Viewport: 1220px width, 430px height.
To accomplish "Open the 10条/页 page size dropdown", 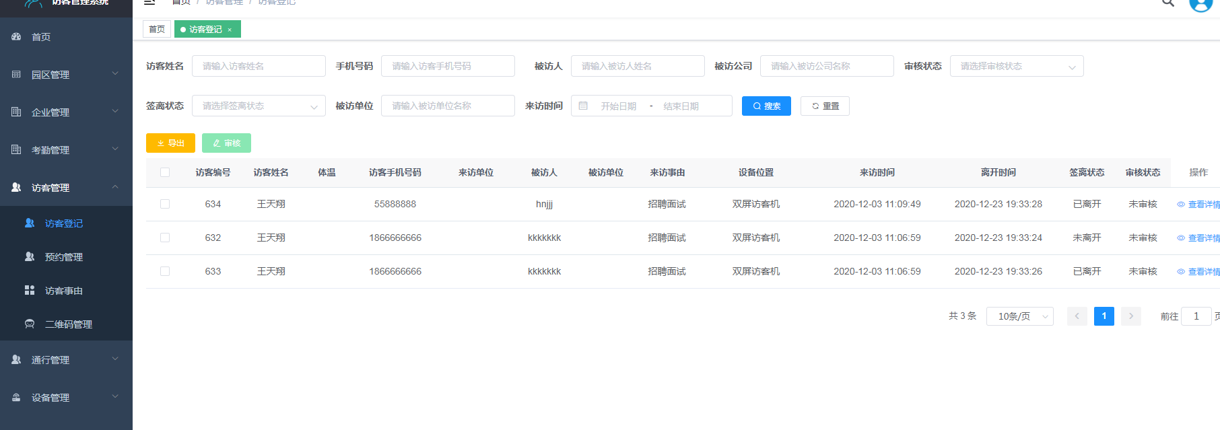I will (x=1019, y=316).
